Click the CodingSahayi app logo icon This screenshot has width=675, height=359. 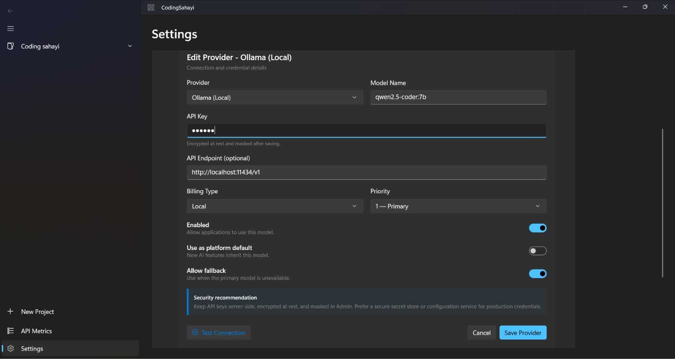click(x=151, y=7)
